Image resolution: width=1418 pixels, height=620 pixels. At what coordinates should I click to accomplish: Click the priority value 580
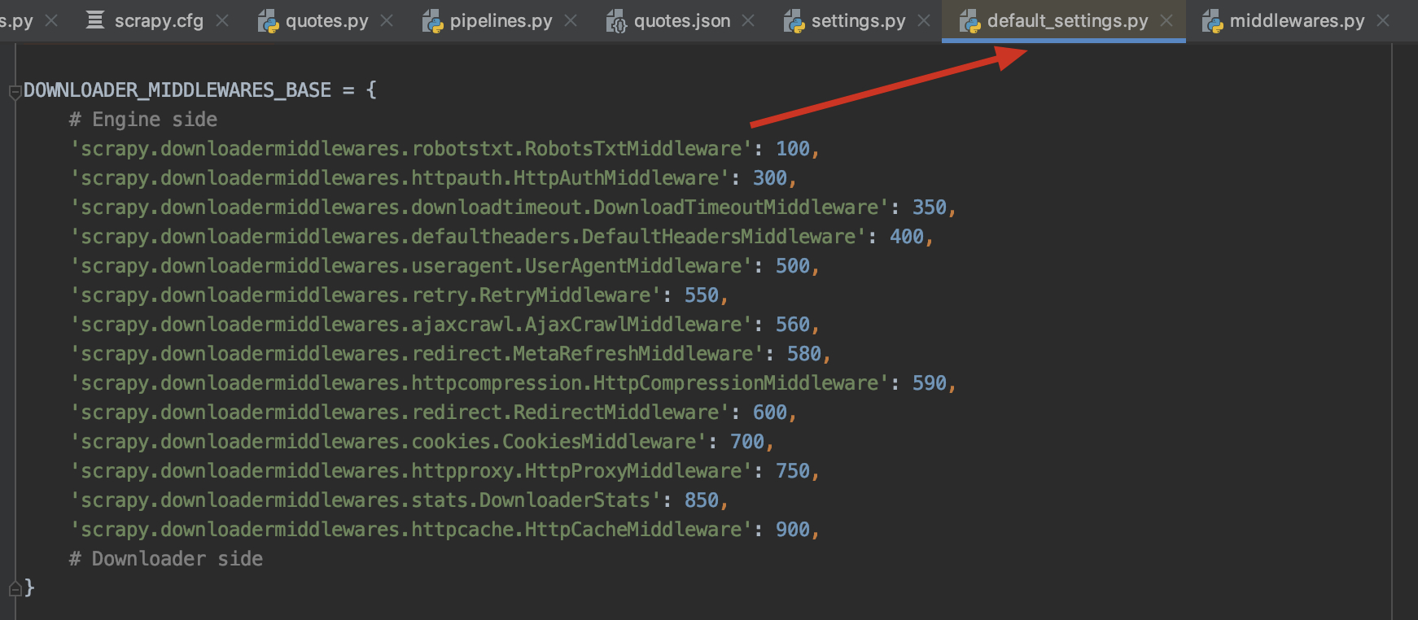[804, 354]
